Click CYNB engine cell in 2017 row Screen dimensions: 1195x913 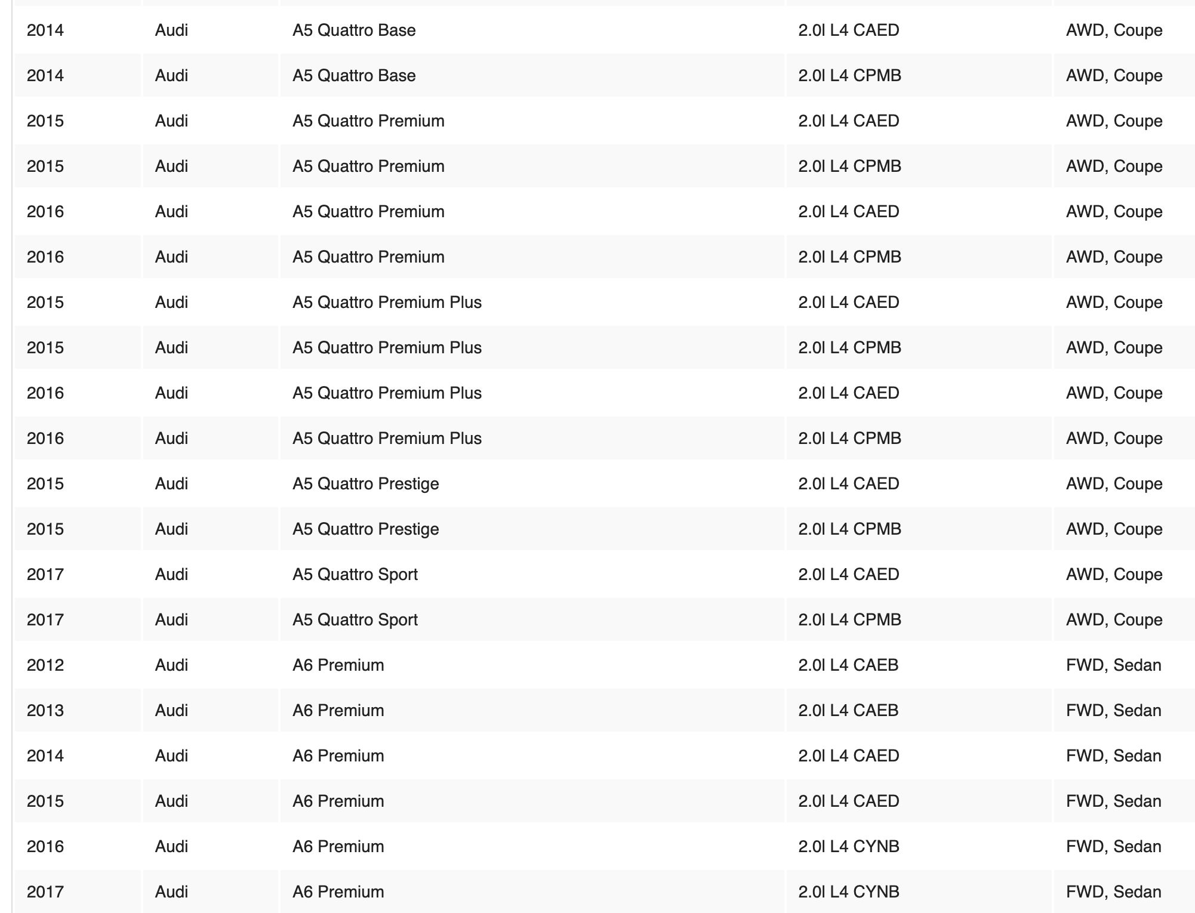[848, 892]
